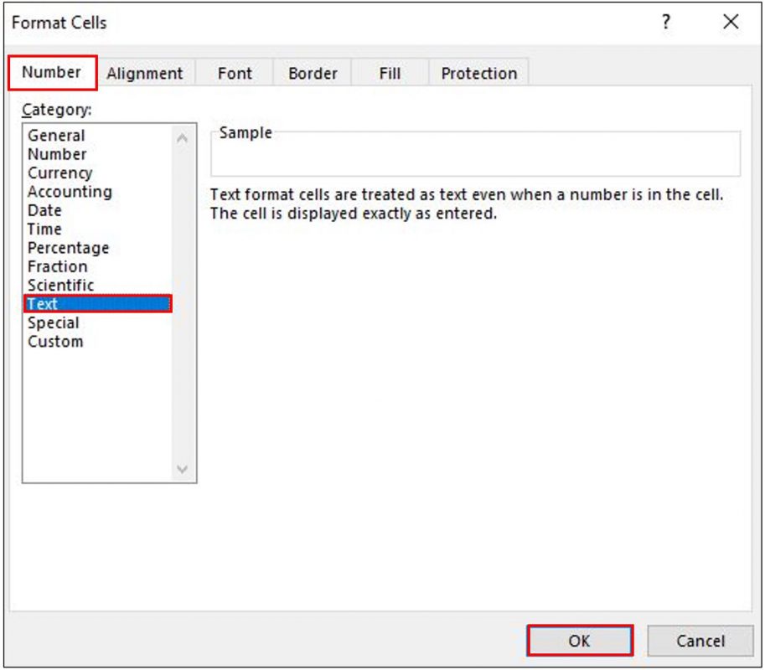The width and height of the screenshot is (765, 670).
Task: Open the Fill tab
Action: (390, 74)
